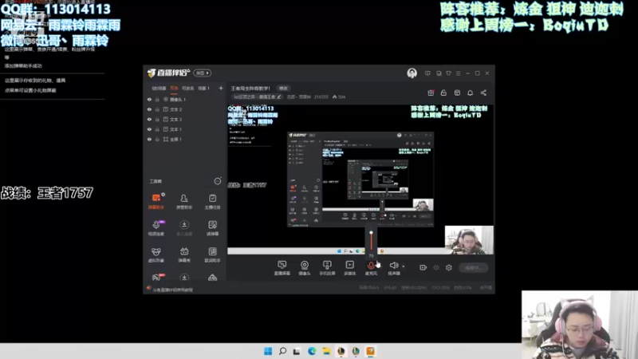Open Microsoft Edge from the taskbar
Image resolution: width=638 pixels, height=359 pixels.
312,351
